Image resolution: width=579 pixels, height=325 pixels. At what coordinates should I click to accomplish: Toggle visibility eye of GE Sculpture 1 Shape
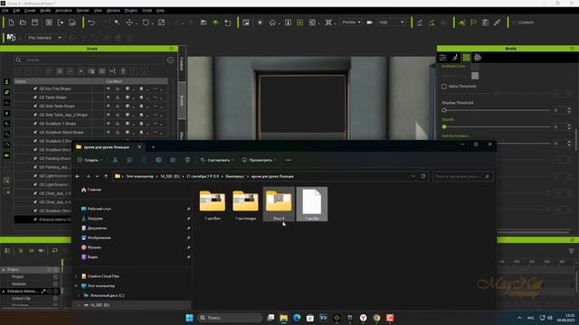109,124
